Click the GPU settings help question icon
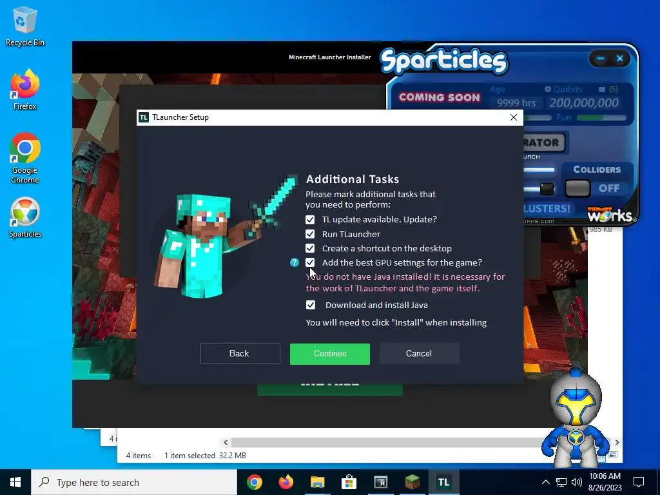The image size is (660, 495). [x=295, y=263]
